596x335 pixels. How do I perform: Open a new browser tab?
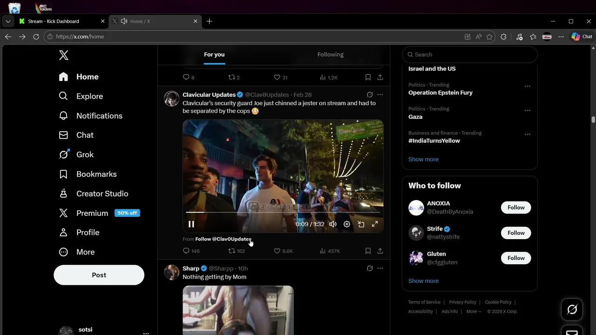pos(210,21)
